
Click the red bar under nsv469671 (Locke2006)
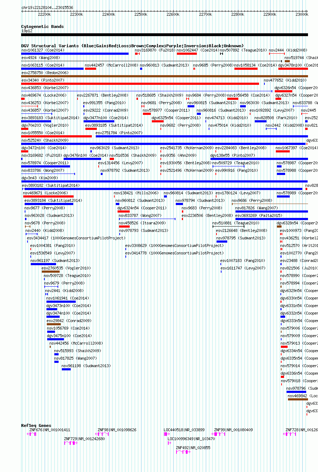click(48, 196)
